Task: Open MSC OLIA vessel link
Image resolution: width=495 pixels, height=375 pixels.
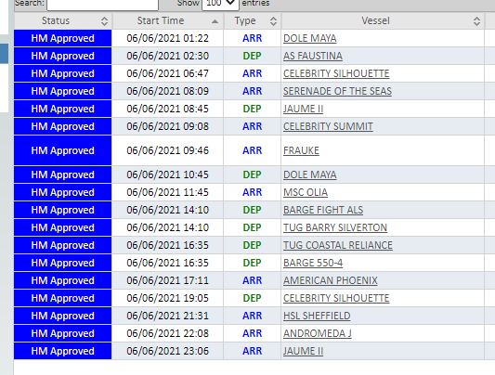Action: click(306, 192)
